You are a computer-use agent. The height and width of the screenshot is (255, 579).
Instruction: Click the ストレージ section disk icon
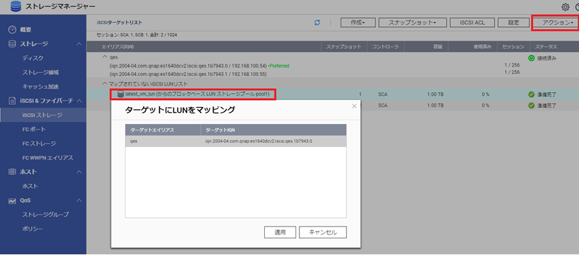[x=12, y=44]
